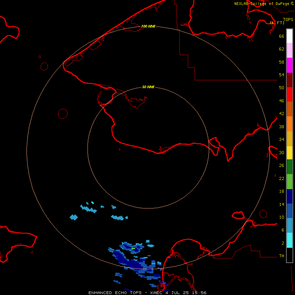Image resolution: width=295 pixels, height=295 pixels.
Task: Click the bright orange legend swatch
Action: tap(289, 124)
